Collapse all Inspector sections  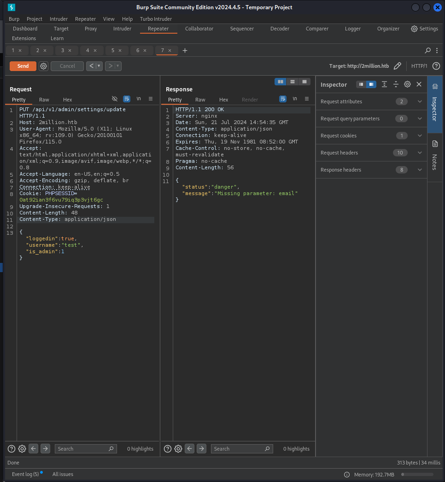[396, 84]
